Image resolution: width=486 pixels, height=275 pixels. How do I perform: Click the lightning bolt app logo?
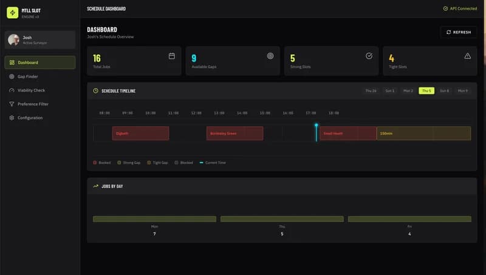pyautogui.click(x=12, y=13)
